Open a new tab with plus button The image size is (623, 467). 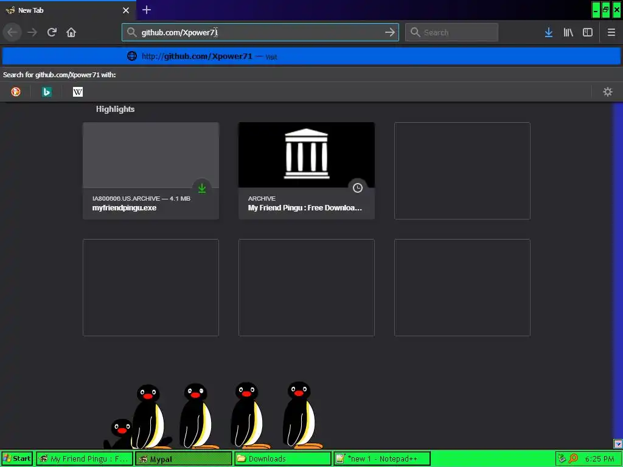coord(146,10)
